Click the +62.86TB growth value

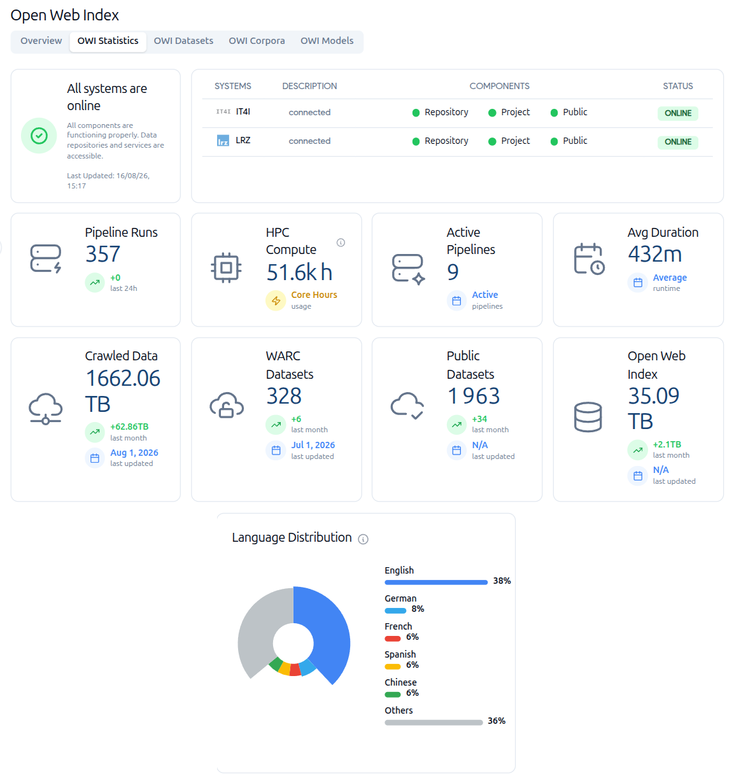pyautogui.click(x=129, y=427)
